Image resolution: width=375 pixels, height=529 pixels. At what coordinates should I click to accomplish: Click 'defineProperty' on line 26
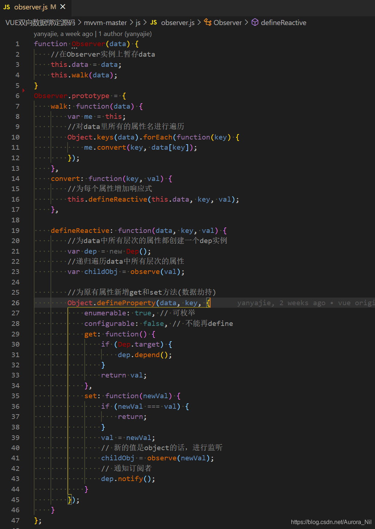126,303
